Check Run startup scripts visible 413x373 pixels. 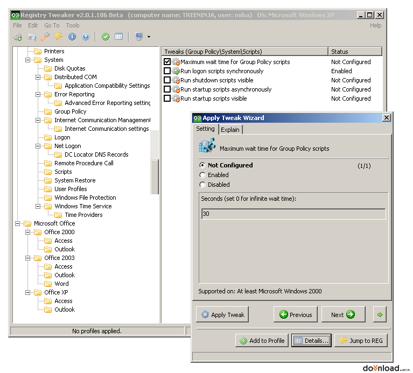click(x=167, y=98)
